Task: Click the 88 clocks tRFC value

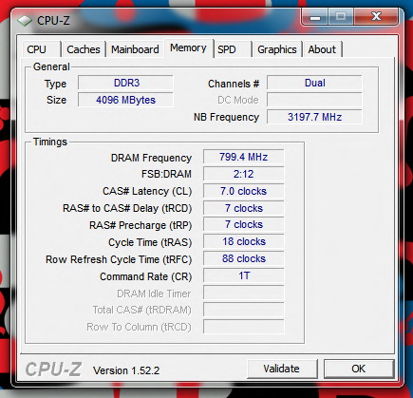Action: coord(243,258)
